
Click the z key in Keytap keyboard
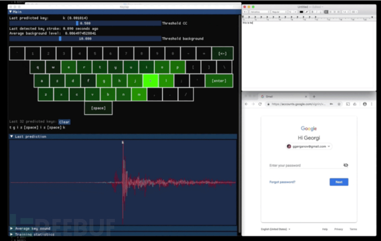point(45,94)
